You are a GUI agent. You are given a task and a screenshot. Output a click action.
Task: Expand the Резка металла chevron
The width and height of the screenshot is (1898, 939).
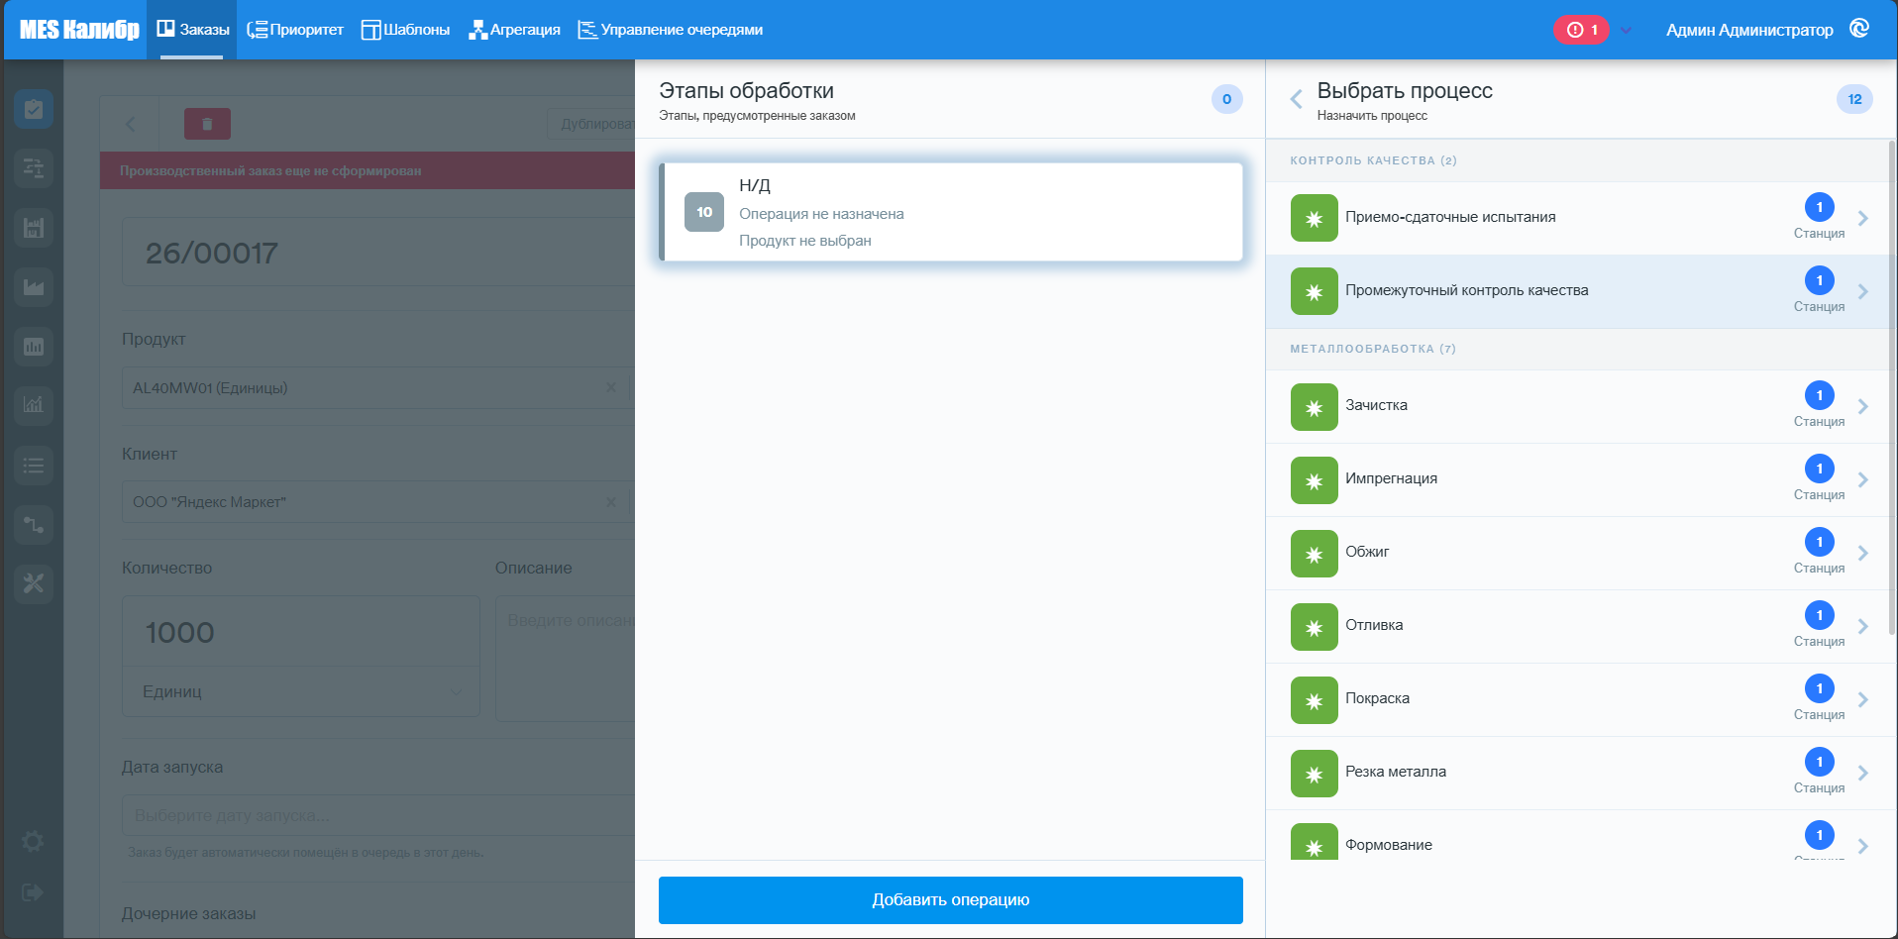[x=1863, y=774]
